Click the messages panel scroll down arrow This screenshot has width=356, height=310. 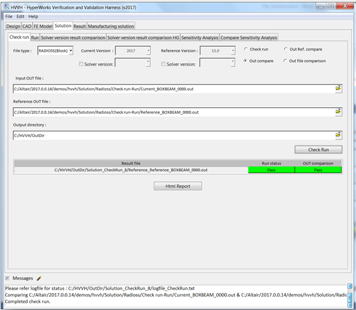(350, 305)
